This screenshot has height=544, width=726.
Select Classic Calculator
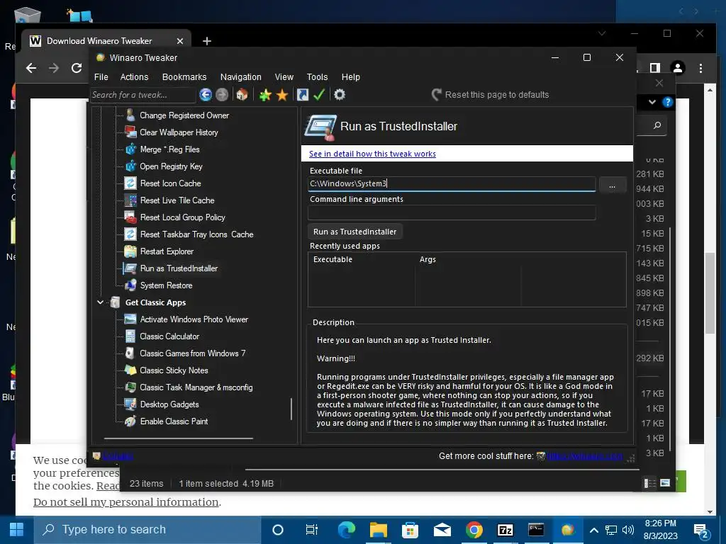coord(169,336)
